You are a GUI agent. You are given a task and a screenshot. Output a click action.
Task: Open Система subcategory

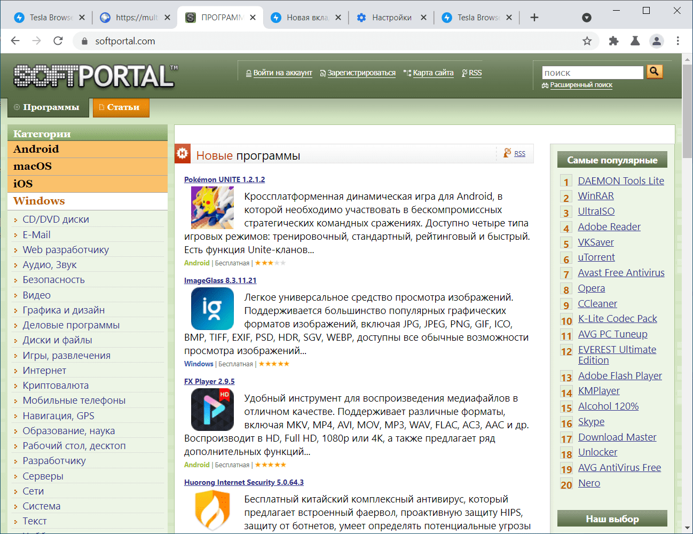point(41,506)
